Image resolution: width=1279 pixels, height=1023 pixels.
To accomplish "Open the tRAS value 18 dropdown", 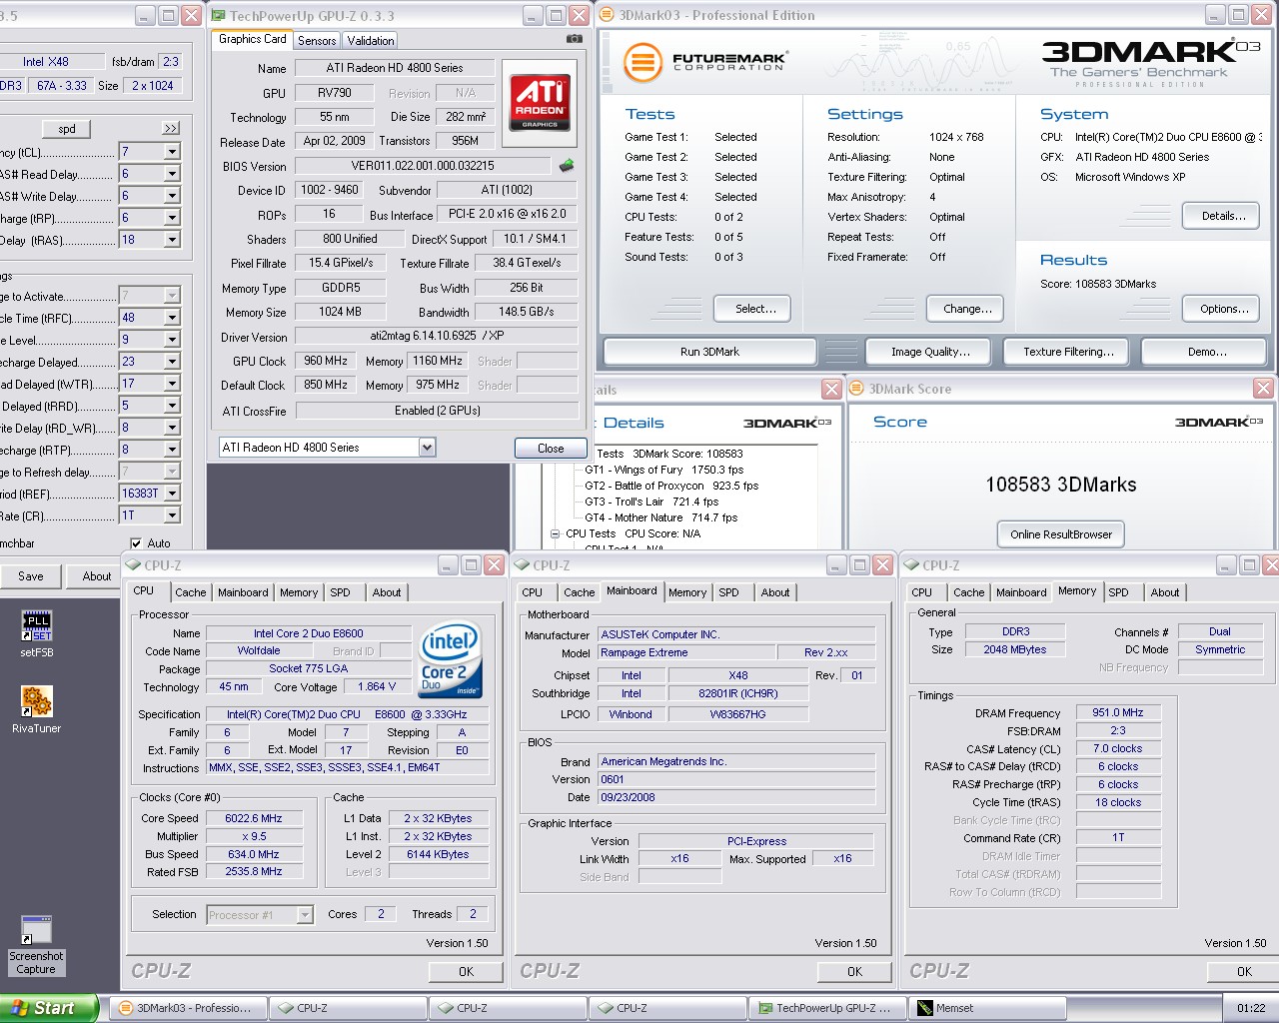I will pos(172,240).
